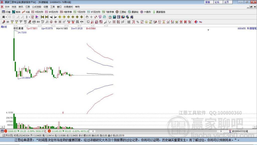Open the T数字表 tool
This screenshot has height=145, width=257.
click(x=108, y=12)
